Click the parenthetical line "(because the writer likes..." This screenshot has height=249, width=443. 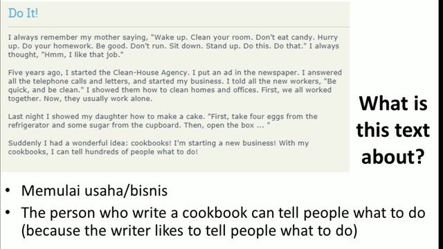coord(189,230)
